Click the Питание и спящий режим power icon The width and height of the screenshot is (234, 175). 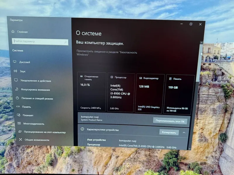(x=17, y=98)
